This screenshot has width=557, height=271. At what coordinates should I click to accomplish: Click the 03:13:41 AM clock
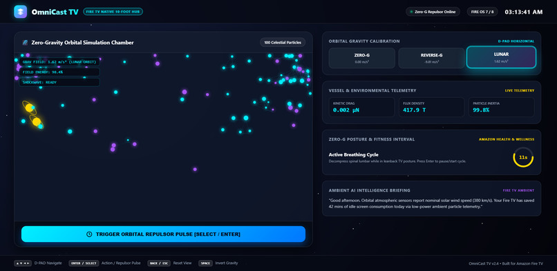[524, 12]
